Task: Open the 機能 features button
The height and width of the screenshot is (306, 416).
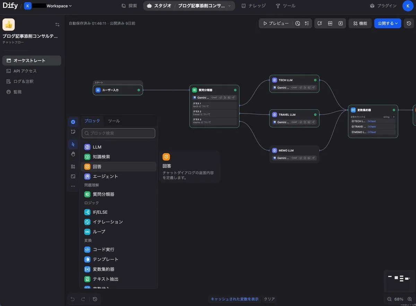Action: tap(360, 24)
